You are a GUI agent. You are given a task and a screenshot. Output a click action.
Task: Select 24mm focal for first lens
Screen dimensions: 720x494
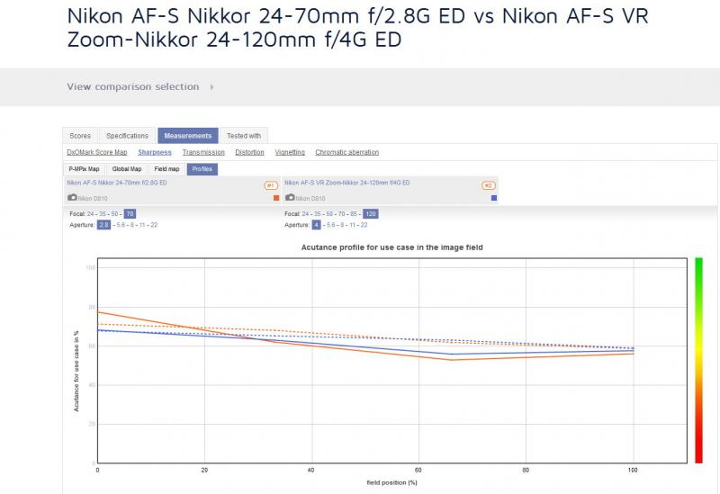point(91,214)
